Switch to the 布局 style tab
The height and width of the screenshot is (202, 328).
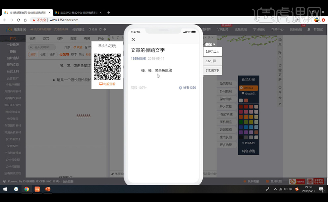point(87,38)
